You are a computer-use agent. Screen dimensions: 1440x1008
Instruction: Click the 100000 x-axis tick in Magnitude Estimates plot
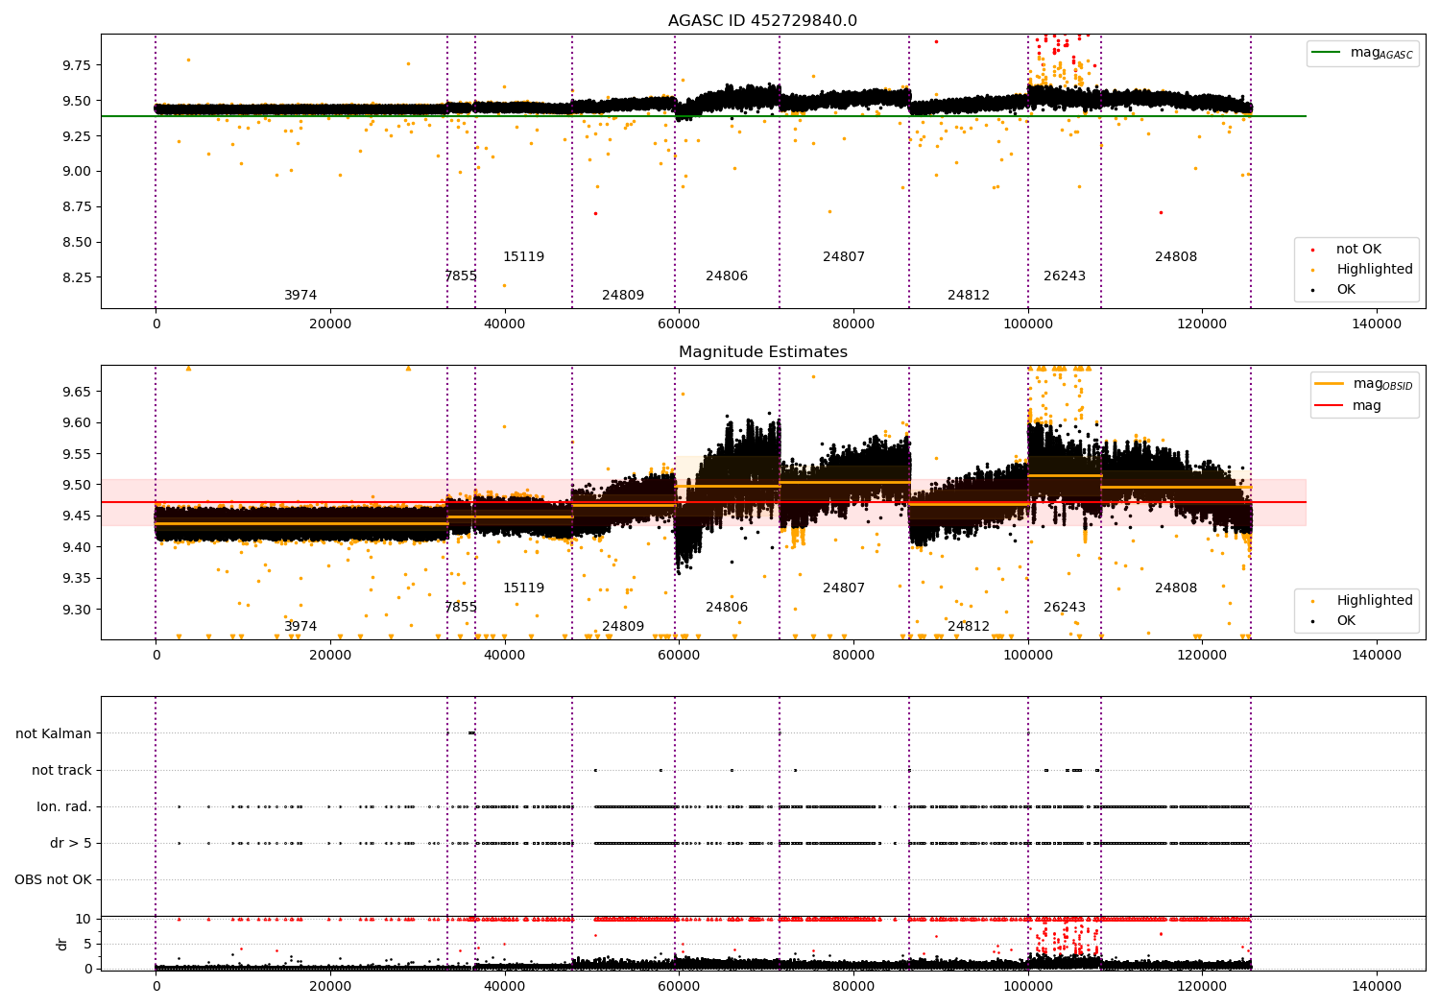point(1028,655)
